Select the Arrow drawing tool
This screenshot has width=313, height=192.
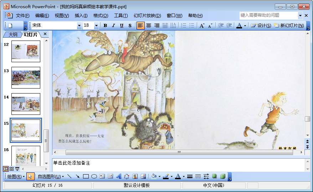[78, 176]
